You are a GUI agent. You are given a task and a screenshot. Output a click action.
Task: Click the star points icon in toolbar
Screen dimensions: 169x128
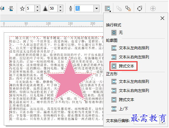tap(22, 8)
